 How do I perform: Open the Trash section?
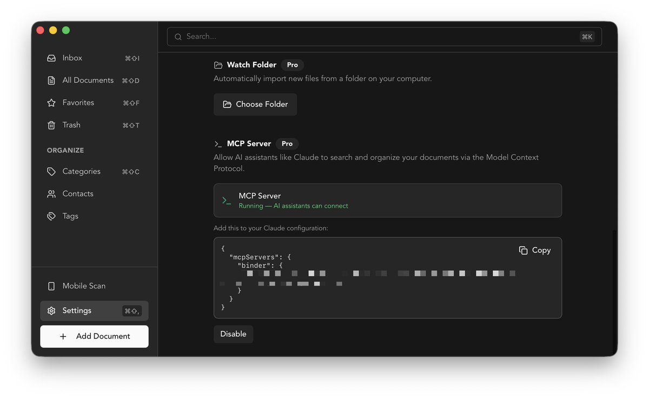point(94,125)
